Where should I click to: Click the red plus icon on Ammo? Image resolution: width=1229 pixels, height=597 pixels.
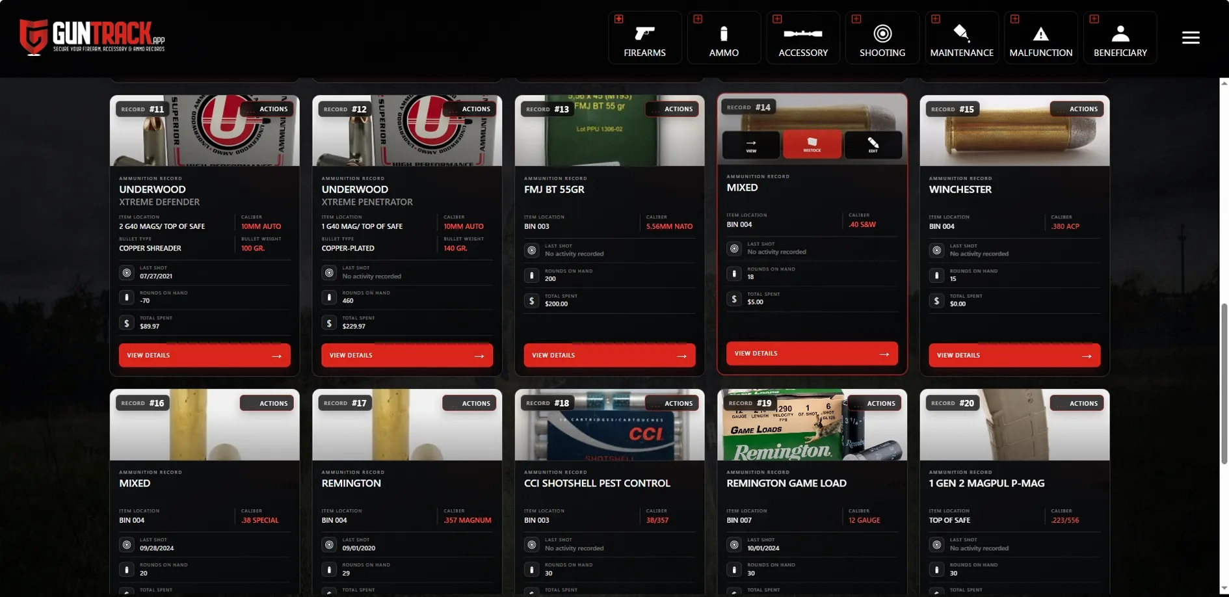[x=698, y=19]
